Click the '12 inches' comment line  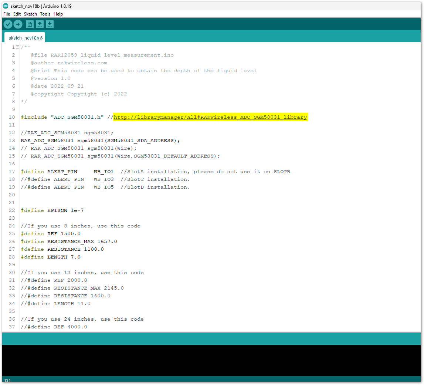point(82,273)
